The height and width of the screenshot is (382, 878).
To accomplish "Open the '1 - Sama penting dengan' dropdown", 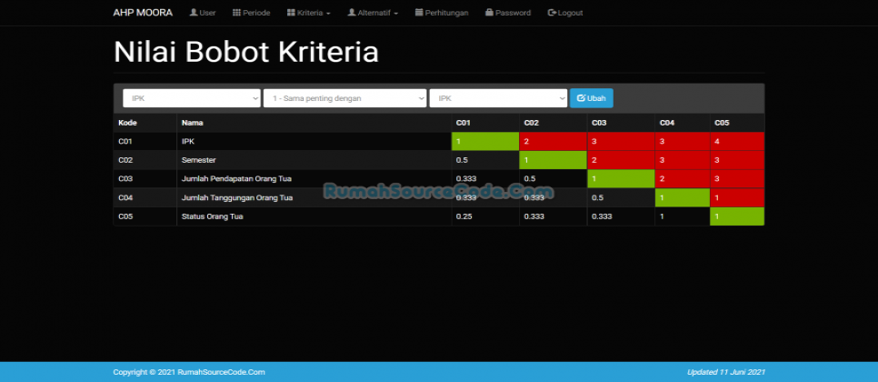I will (345, 98).
